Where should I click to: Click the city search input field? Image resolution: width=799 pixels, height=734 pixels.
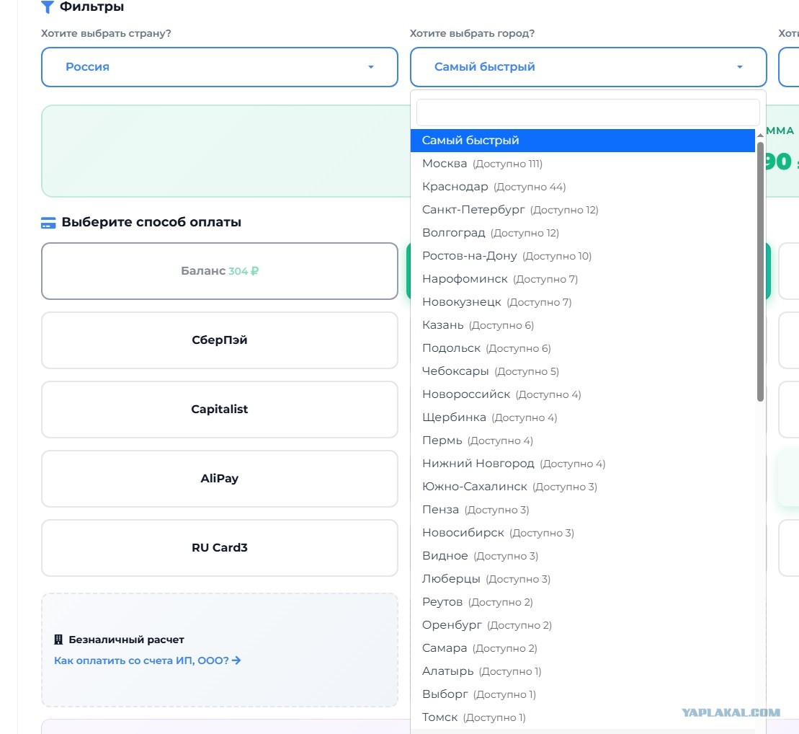coord(588,112)
